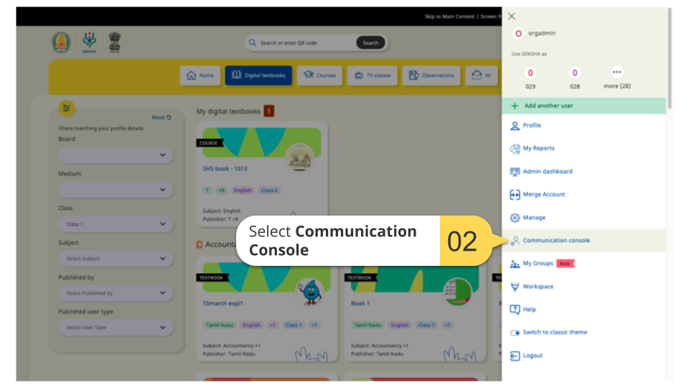Click the Profile person icon

pos(515,126)
